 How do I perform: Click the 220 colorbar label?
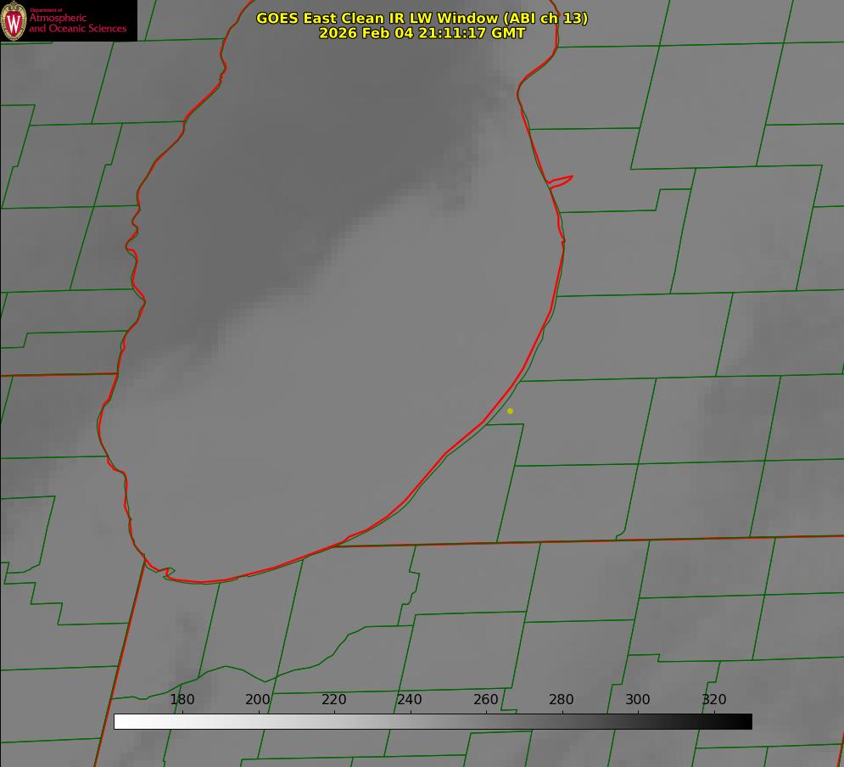tap(333, 699)
